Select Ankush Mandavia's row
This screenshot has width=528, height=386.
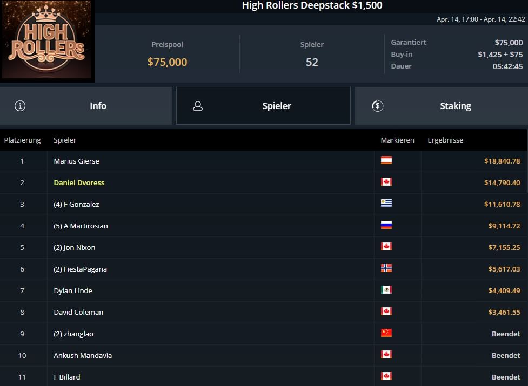tap(83, 355)
